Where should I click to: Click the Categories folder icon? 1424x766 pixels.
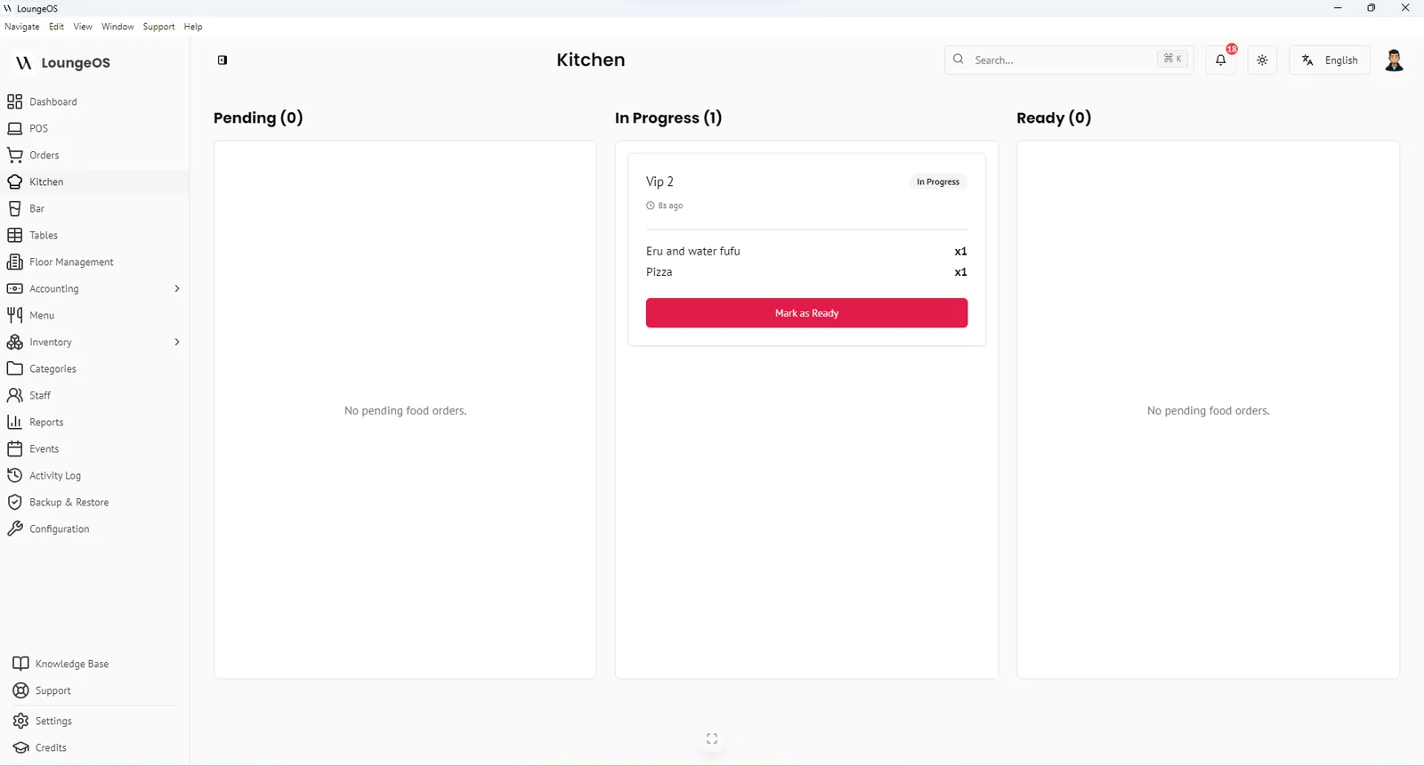[x=15, y=368]
